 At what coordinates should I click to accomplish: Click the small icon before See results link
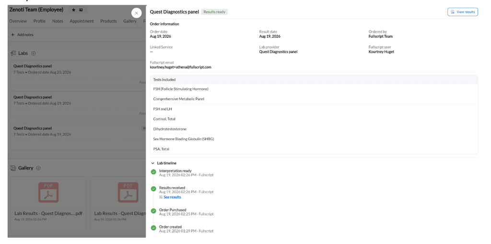point(161,197)
